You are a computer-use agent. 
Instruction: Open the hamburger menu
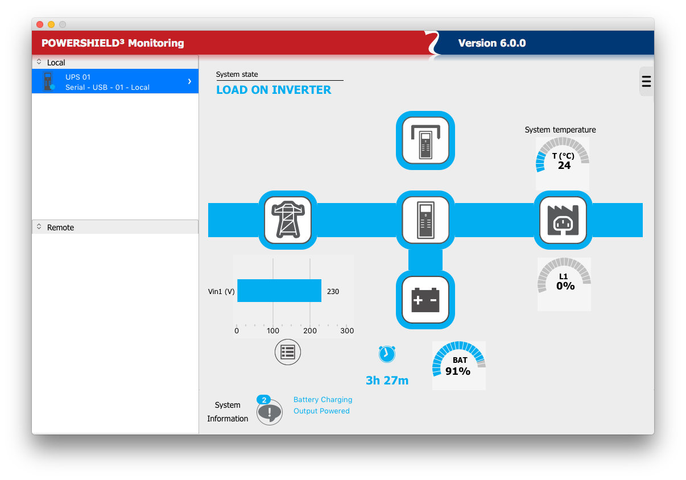pyautogui.click(x=646, y=81)
